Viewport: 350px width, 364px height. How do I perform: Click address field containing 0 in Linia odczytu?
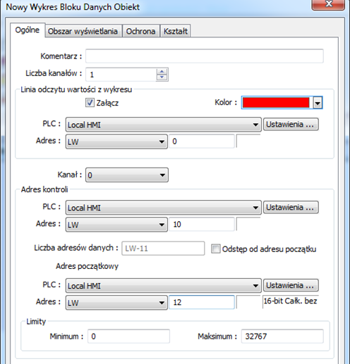click(x=202, y=142)
